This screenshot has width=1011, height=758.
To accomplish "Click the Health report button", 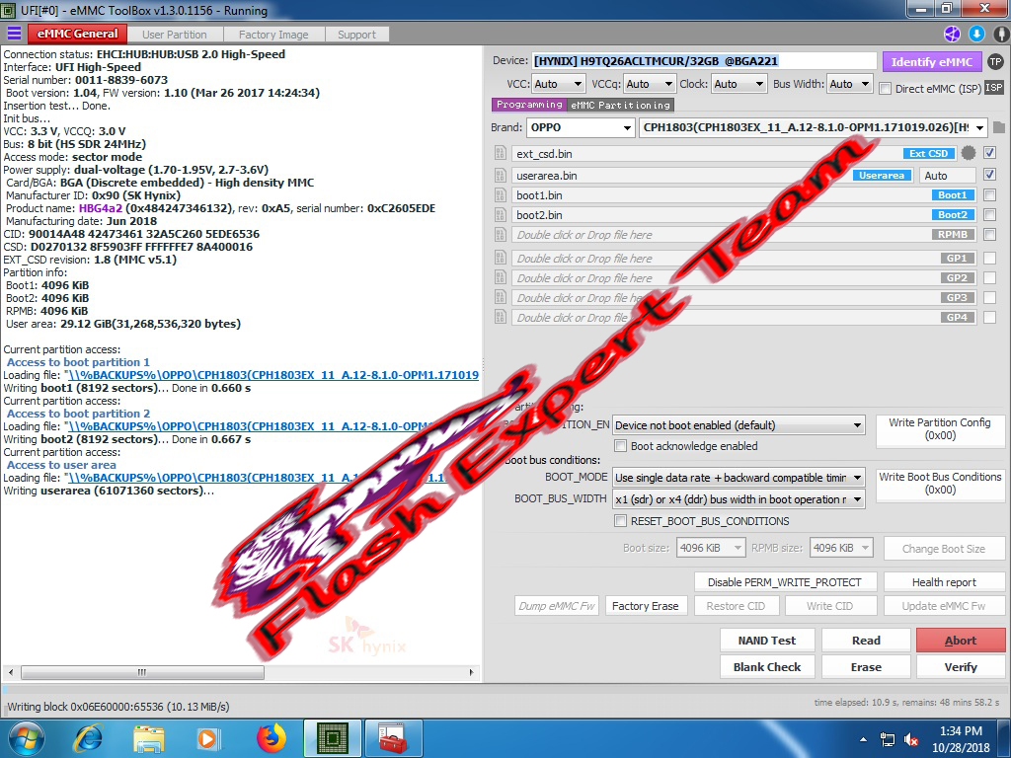I will click(x=944, y=582).
